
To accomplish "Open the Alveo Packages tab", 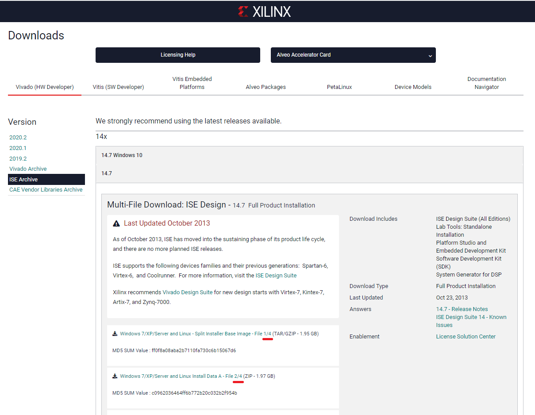I will tap(266, 87).
